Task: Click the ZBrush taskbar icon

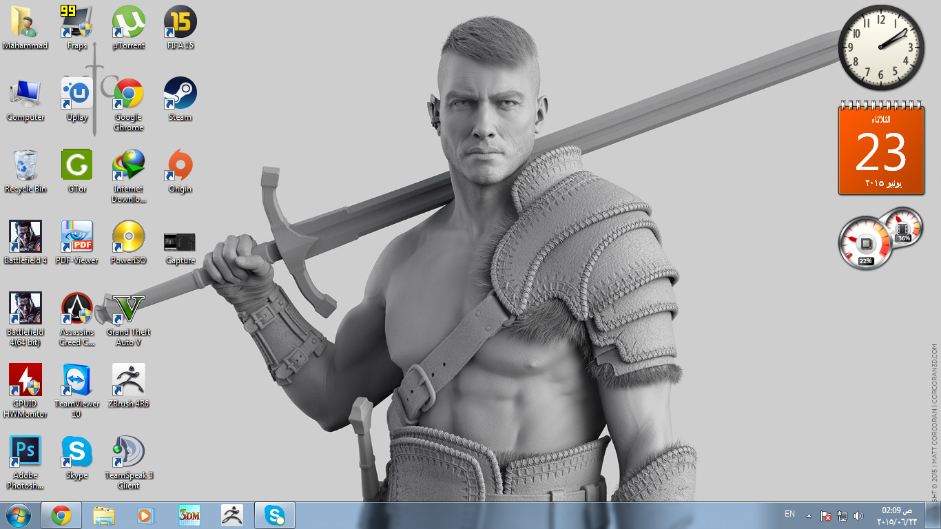Action: pos(232,515)
